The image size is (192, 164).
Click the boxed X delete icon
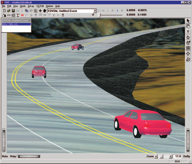pos(36,11)
